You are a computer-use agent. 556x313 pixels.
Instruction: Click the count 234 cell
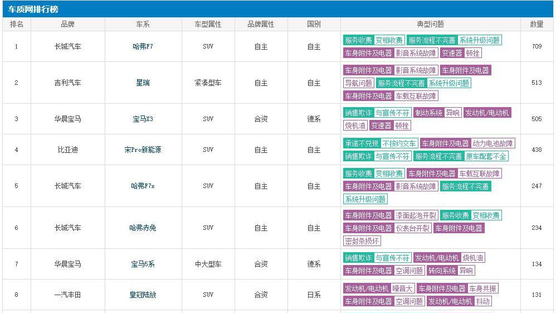pyautogui.click(x=537, y=228)
